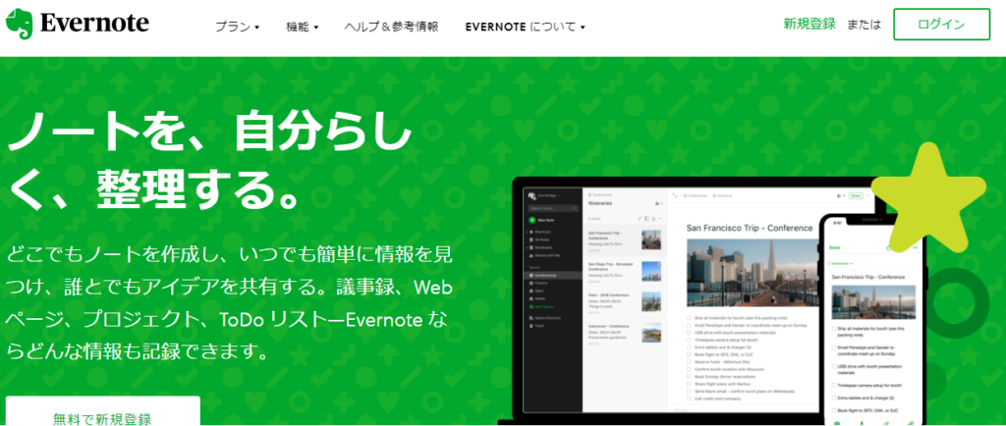This screenshot has height=426, width=1006.
Task: Select Shortcuts in mockup sidebar
Action: pos(540,232)
